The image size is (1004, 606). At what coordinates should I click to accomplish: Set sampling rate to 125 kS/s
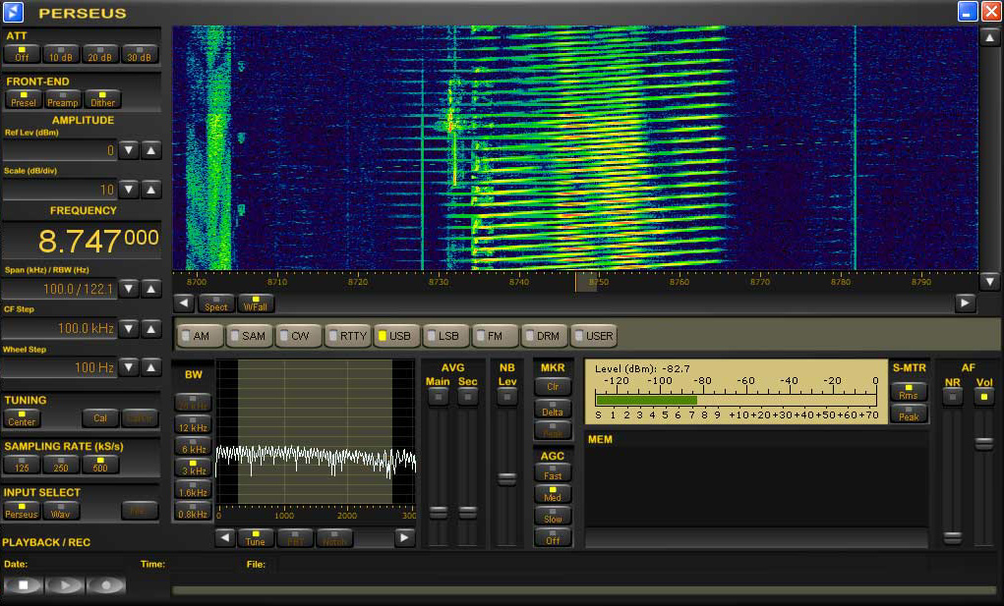pos(22,465)
